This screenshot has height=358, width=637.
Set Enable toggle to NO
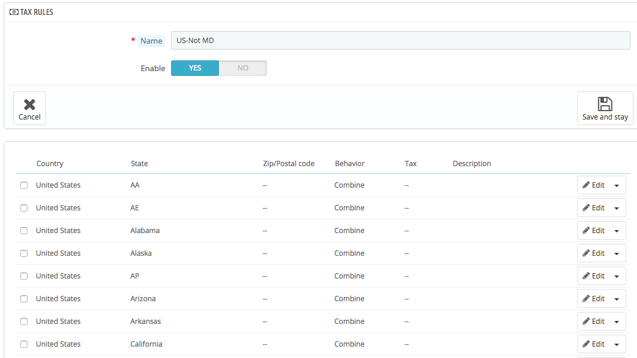(x=242, y=68)
